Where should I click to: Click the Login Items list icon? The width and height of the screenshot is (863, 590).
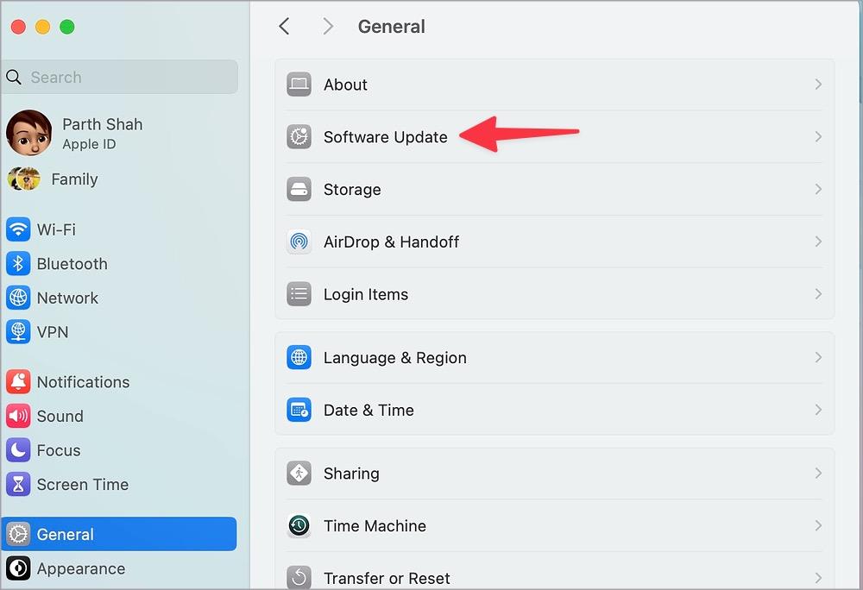[299, 294]
